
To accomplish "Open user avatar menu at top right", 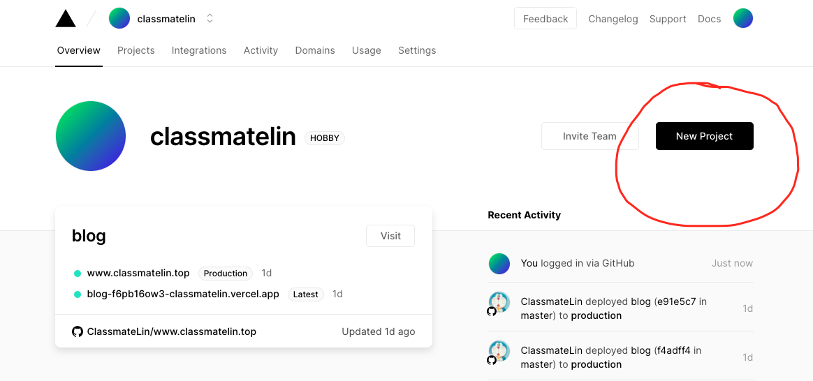I will [x=743, y=18].
